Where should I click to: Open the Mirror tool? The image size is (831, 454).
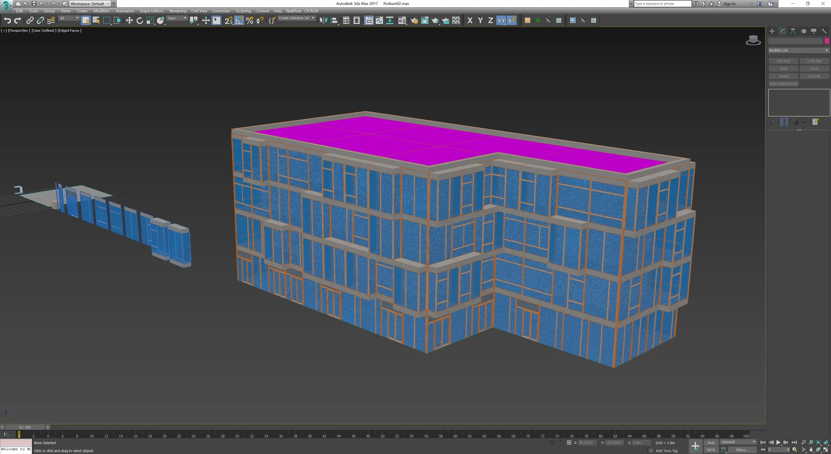point(323,21)
